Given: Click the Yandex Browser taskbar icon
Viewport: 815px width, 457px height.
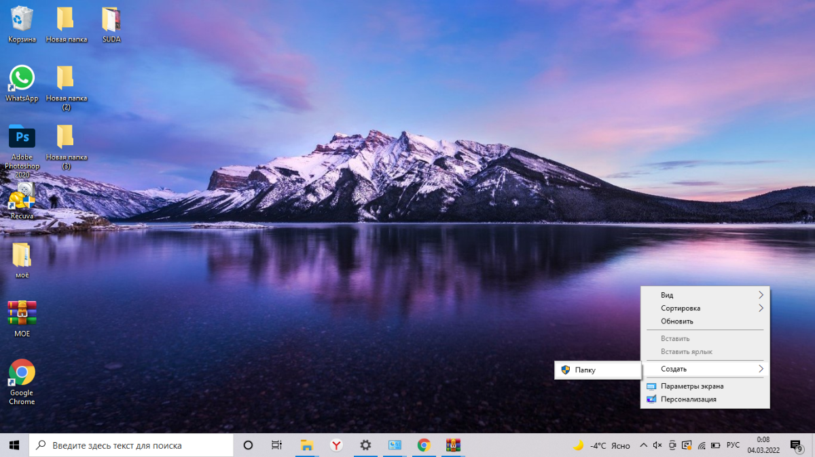Looking at the screenshot, I should (336, 445).
